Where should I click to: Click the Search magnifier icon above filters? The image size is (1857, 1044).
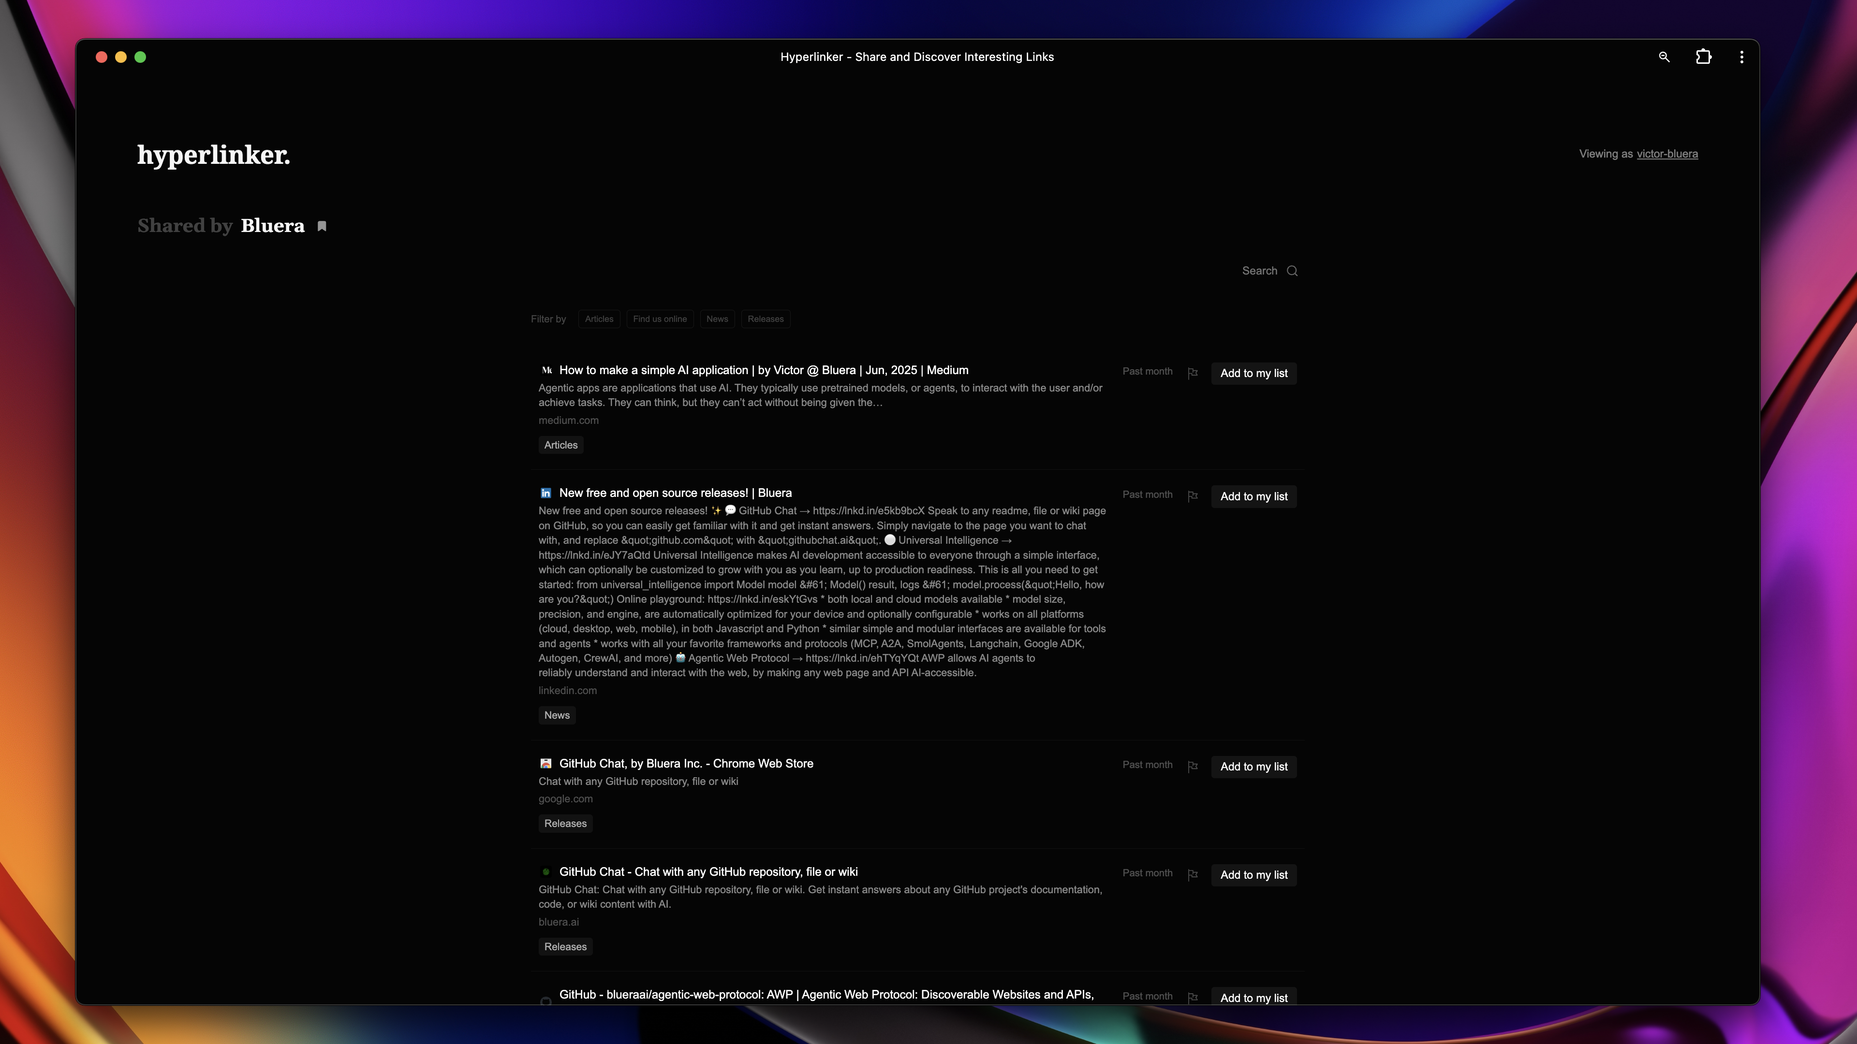point(1292,271)
